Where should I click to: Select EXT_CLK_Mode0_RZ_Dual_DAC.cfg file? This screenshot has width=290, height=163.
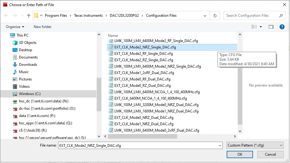(142, 86)
